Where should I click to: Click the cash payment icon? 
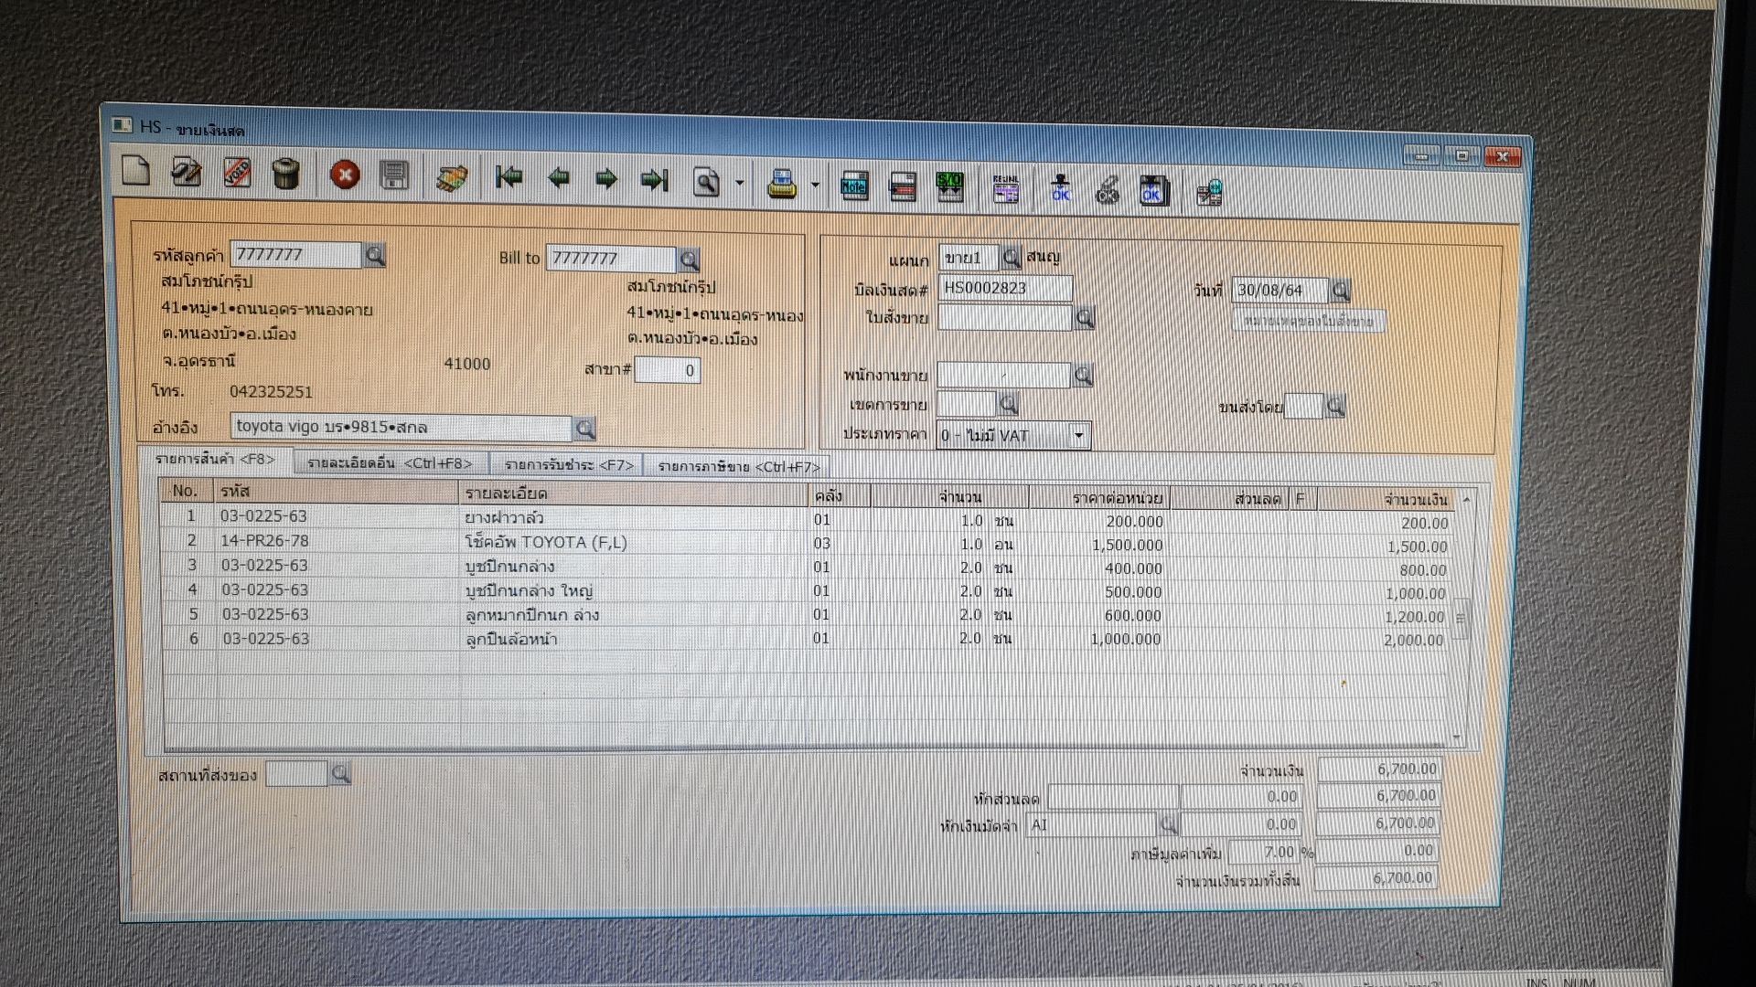tap(451, 177)
